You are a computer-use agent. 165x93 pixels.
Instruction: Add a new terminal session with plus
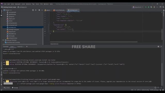pyautogui.click(x=27, y=47)
